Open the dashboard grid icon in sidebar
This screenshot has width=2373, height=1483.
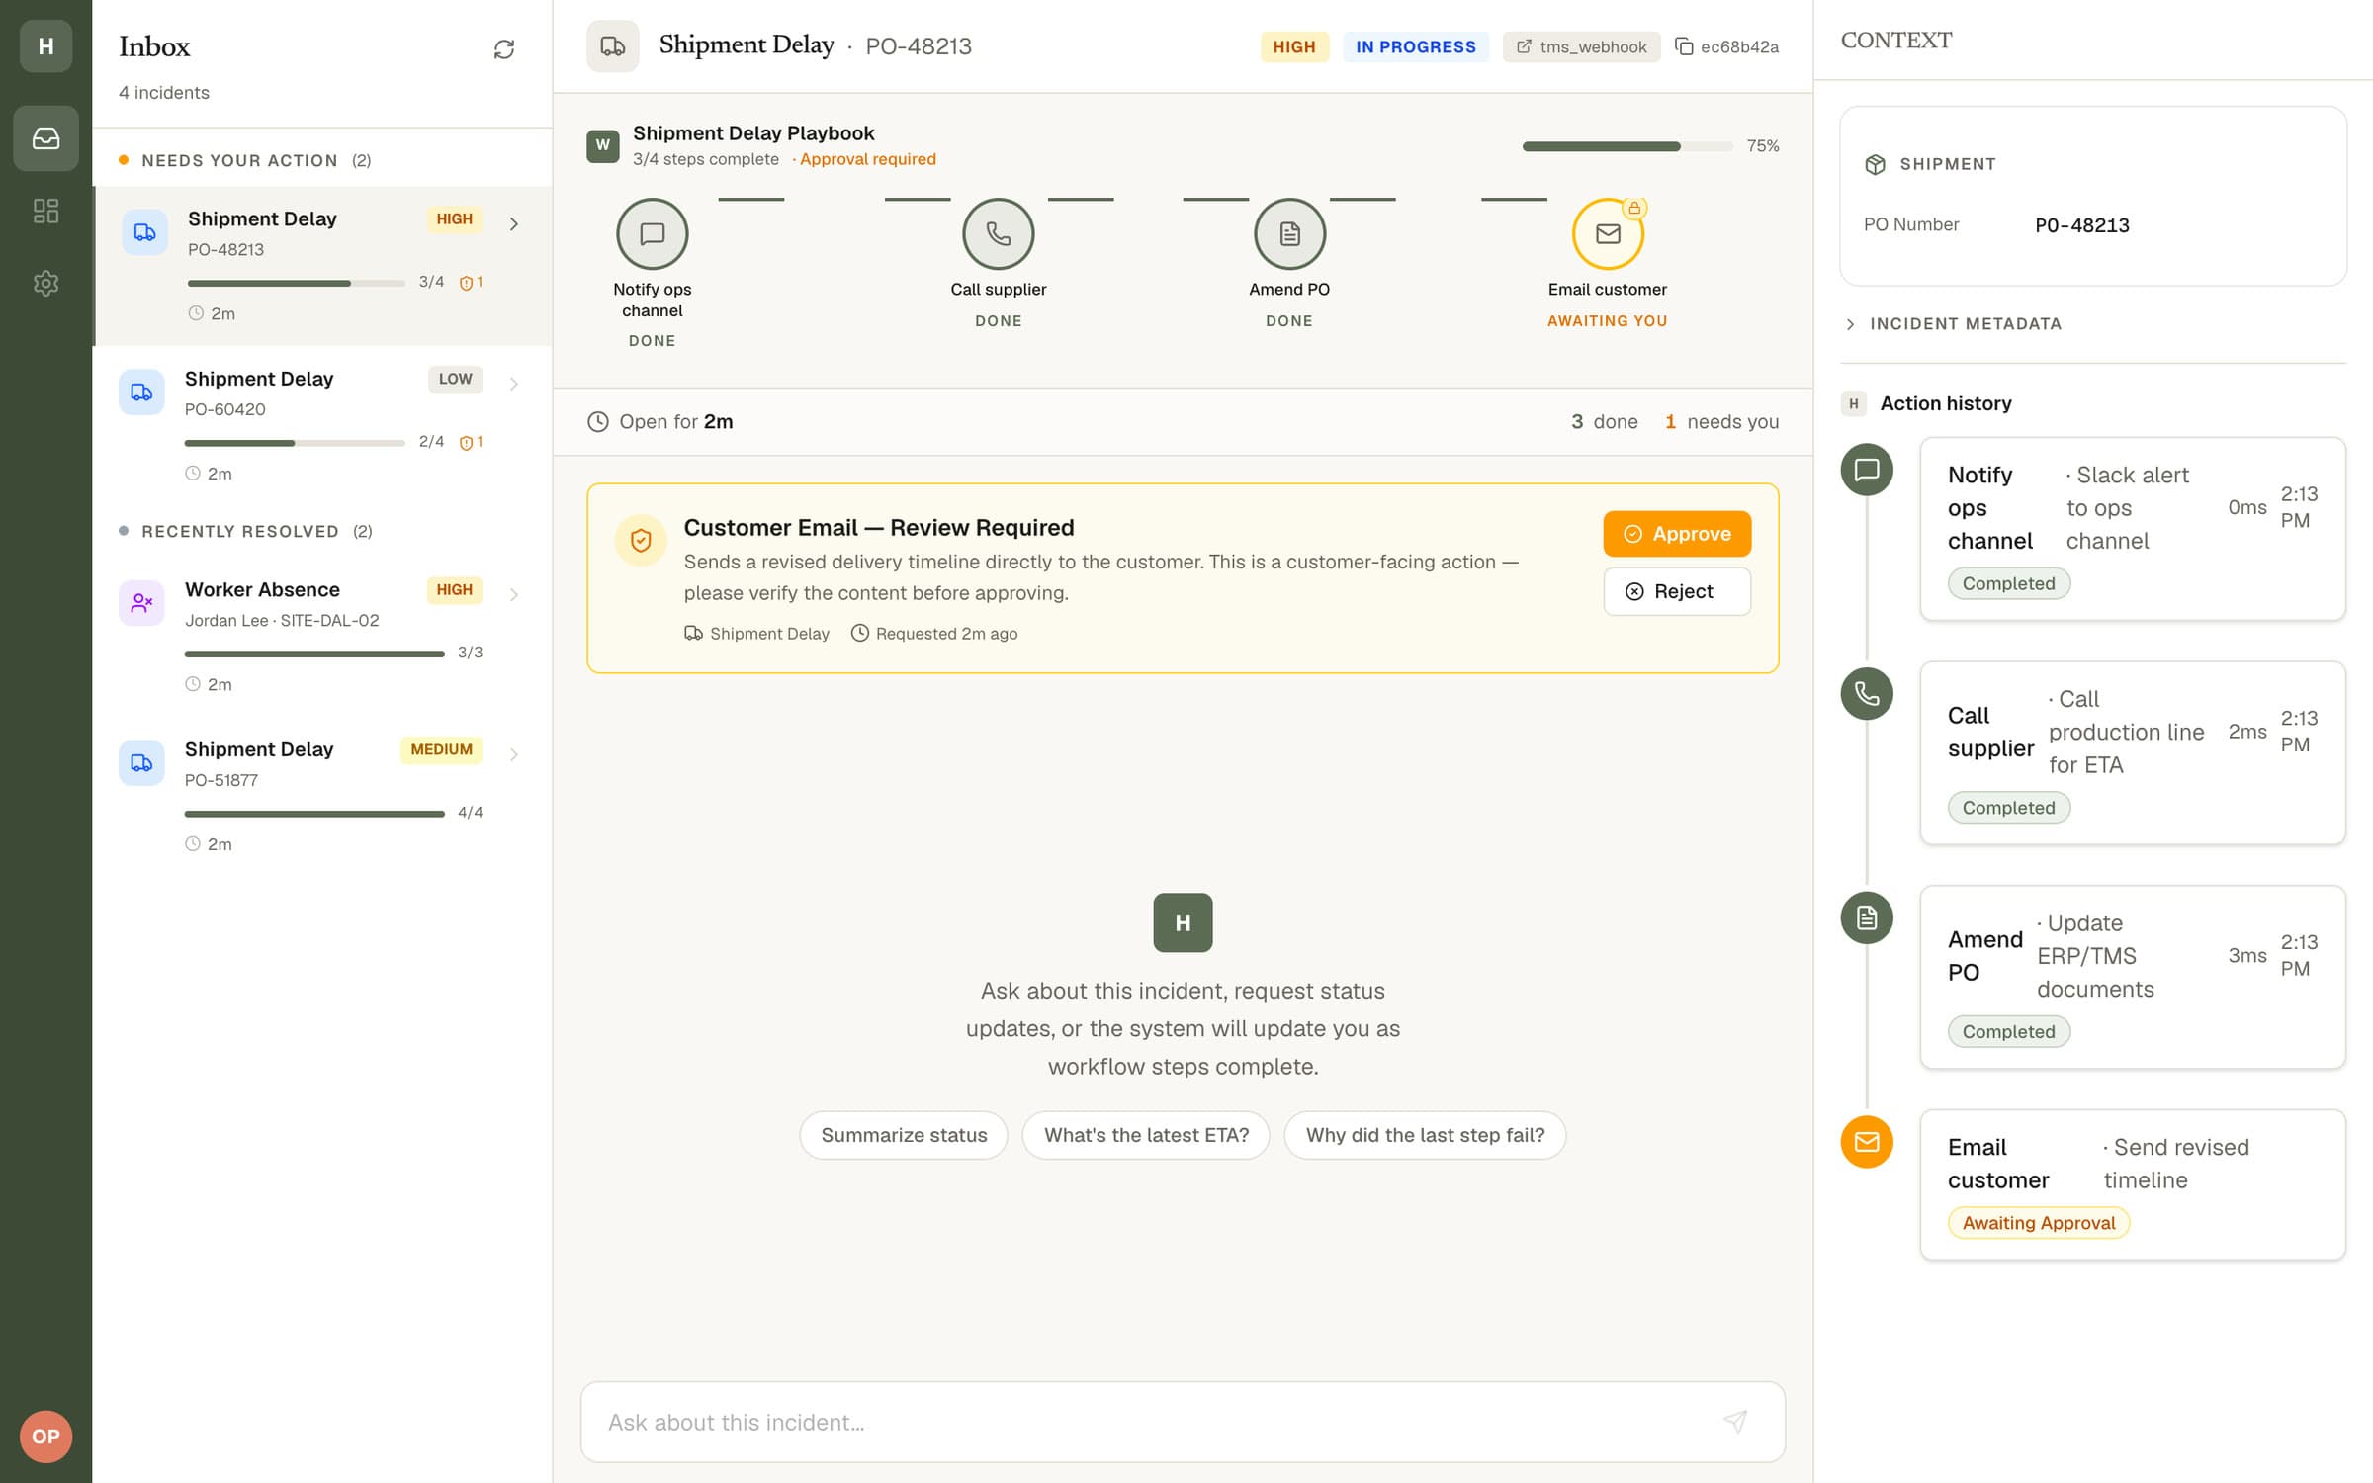click(45, 211)
